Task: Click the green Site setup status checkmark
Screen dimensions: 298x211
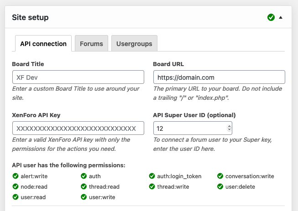Action: 271,17
